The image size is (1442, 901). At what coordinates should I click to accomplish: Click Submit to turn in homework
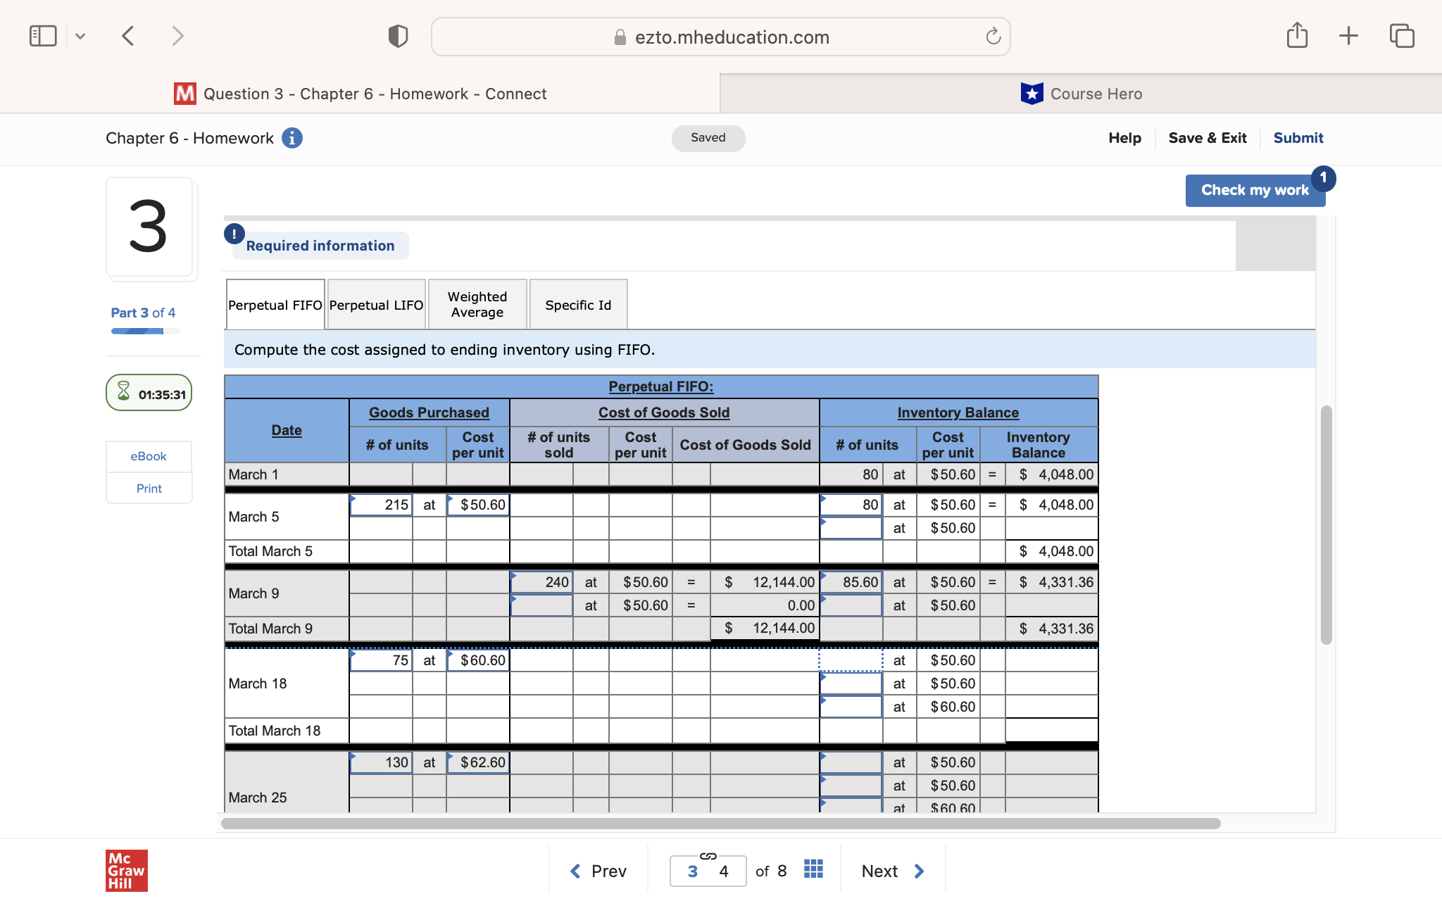pos(1298,138)
